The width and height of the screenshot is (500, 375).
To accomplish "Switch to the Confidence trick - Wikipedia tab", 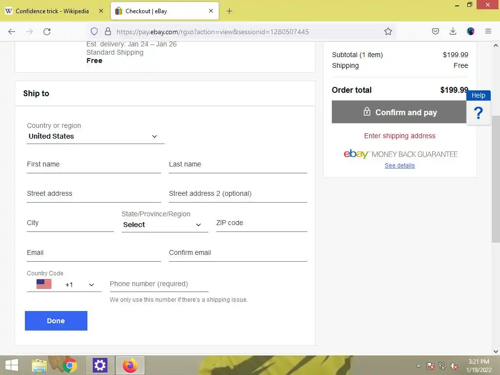I will point(52,11).
